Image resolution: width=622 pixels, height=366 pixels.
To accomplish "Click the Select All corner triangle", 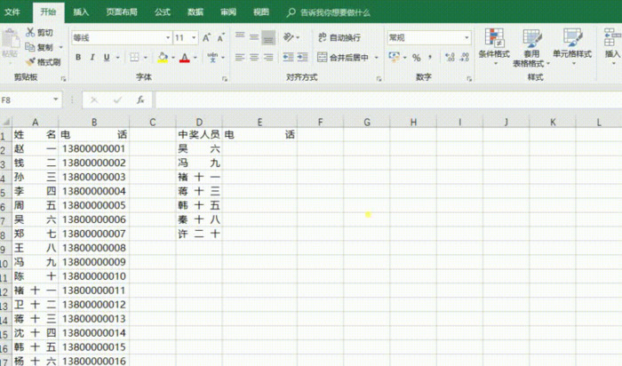I will [x=5, y=122].
